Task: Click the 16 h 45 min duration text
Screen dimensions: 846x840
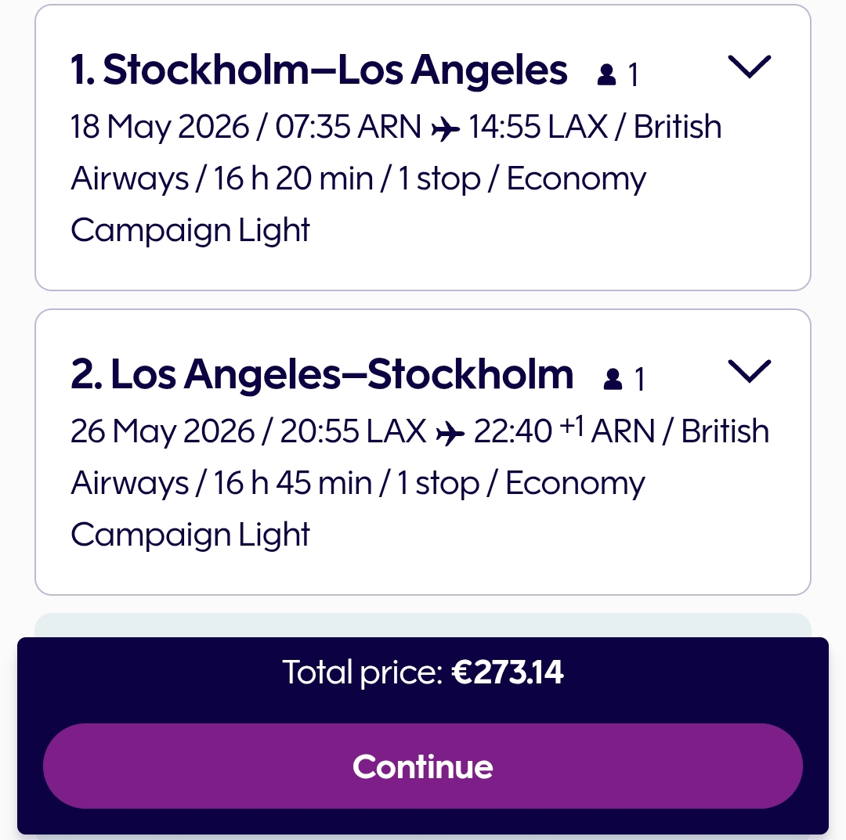Action: (293, 483)
